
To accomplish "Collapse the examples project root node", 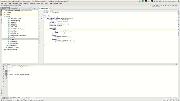I will pyautogui.click(x=3, y=11).
